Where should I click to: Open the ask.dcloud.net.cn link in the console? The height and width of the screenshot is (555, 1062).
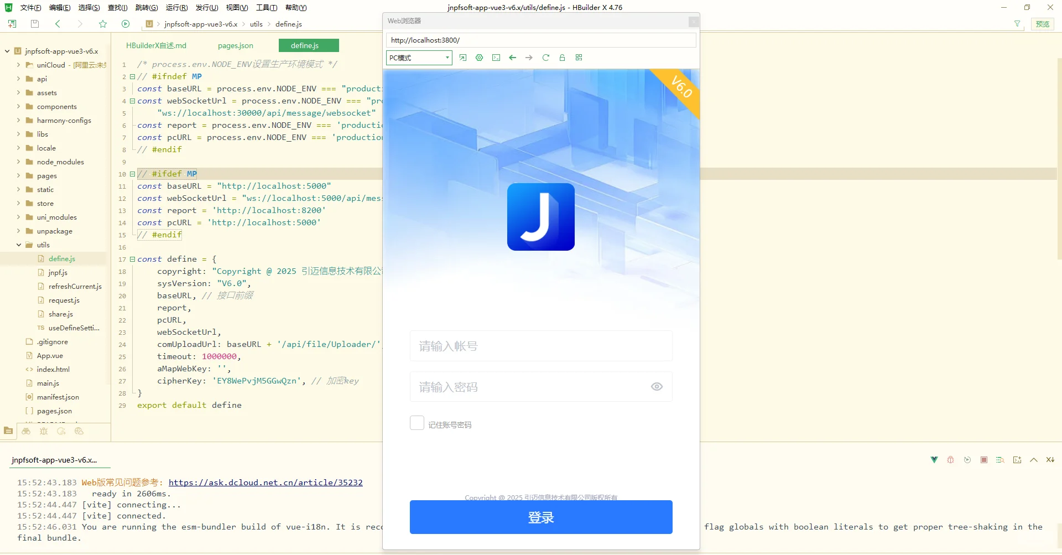pyautogui.click(x=265, y=482)
